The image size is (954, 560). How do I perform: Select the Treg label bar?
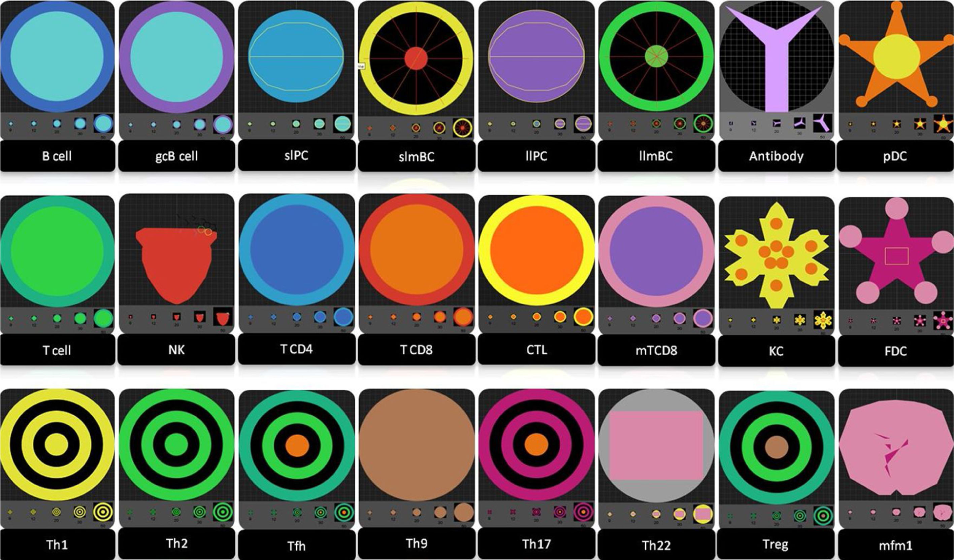776,544
